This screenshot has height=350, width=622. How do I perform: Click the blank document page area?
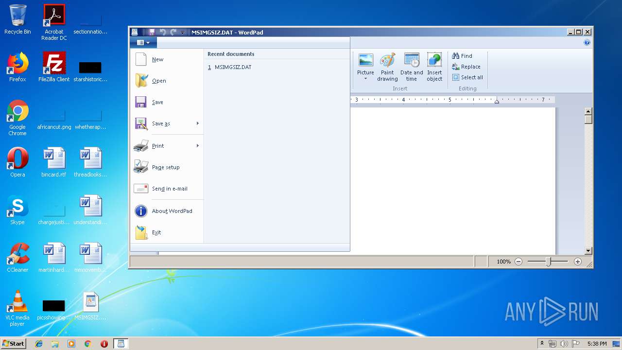tap(453, 180)
